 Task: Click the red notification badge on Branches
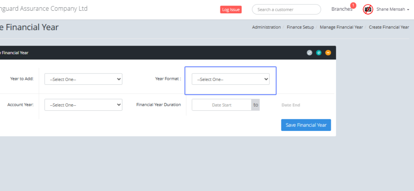353,5
